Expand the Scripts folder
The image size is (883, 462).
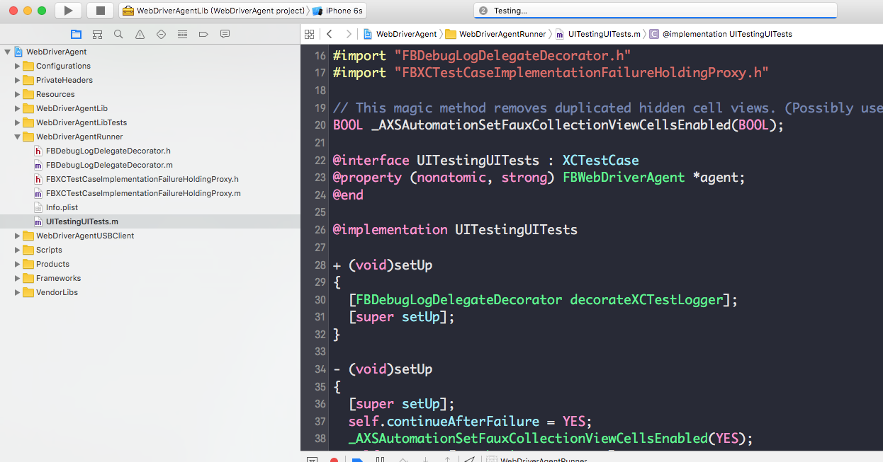tap(18, 250)
